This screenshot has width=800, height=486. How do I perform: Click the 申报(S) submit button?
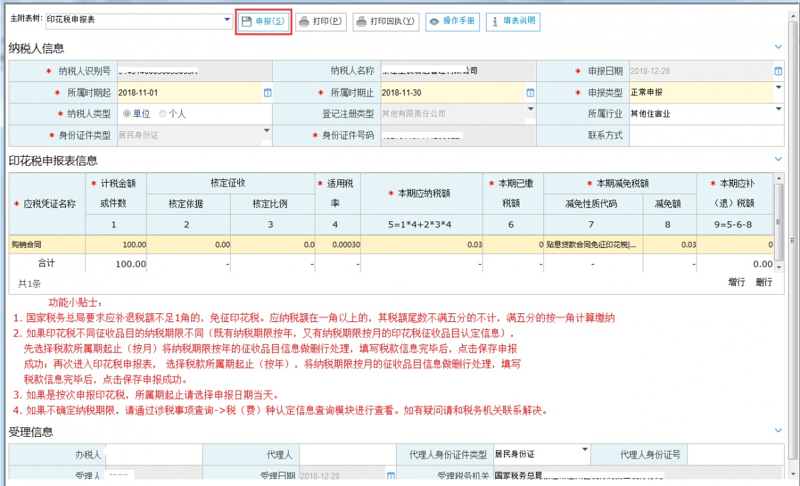pos(263,21)
